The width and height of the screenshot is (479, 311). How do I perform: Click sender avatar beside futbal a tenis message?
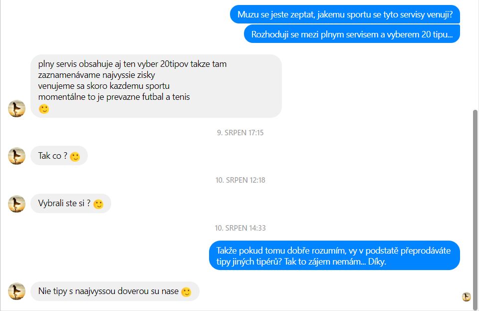click(x=16, y=108)
